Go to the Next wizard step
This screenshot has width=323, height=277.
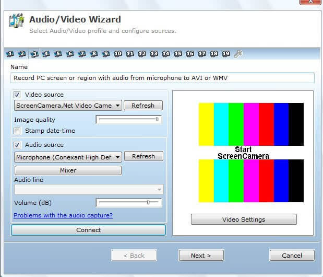[x=201, y=256]
